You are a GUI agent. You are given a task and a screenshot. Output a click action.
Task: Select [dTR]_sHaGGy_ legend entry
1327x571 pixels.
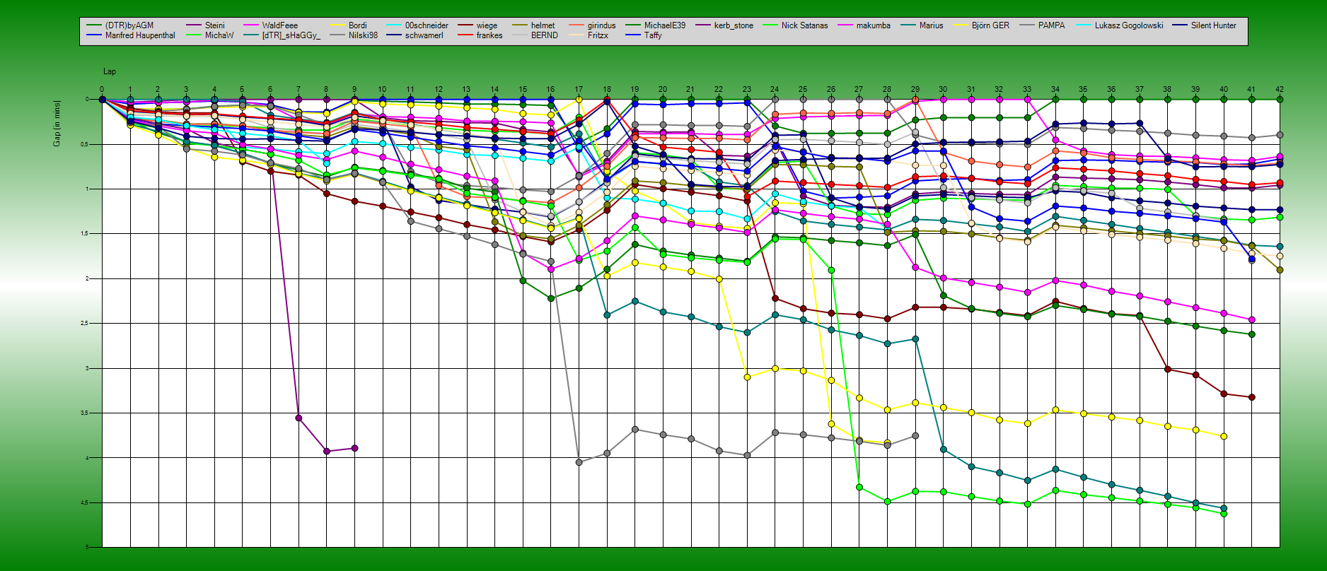pyautogui.click(x=291, y=35)
